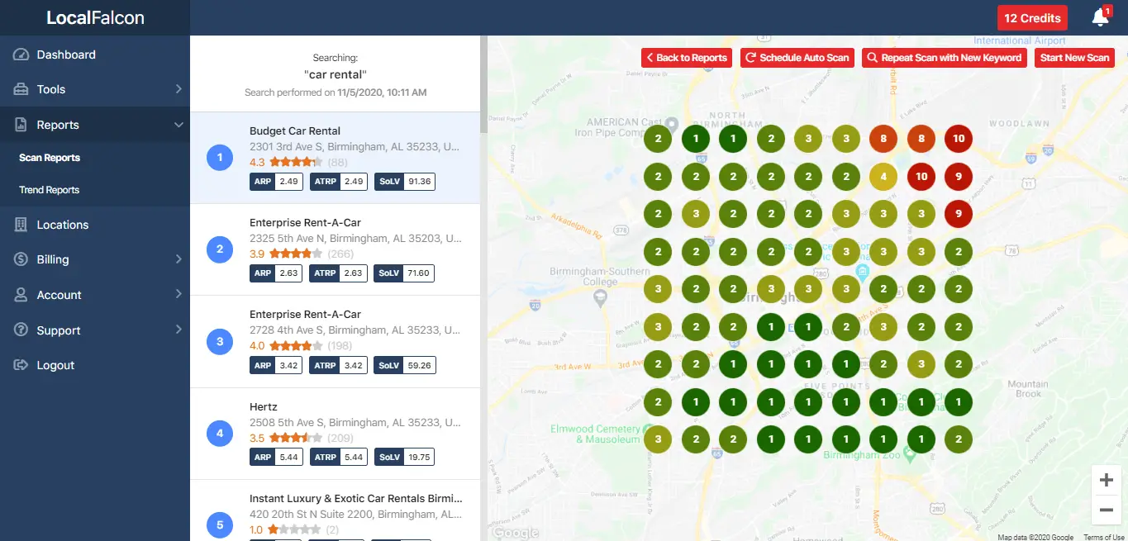Open Scan Reports
The height and width of the screenshot is (541, 1128).
pos(50,158)
